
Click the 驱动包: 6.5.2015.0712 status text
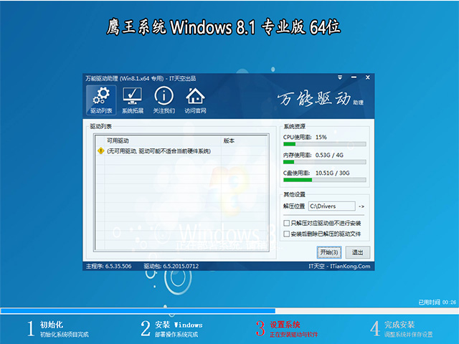click(x=171, y=266)
